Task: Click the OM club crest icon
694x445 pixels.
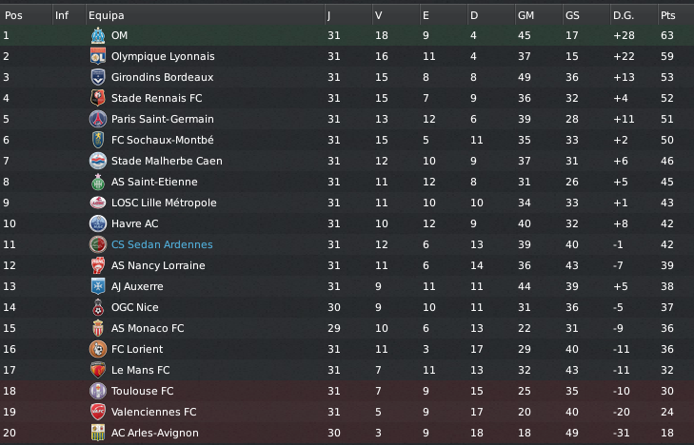Action: pos(96,35)
